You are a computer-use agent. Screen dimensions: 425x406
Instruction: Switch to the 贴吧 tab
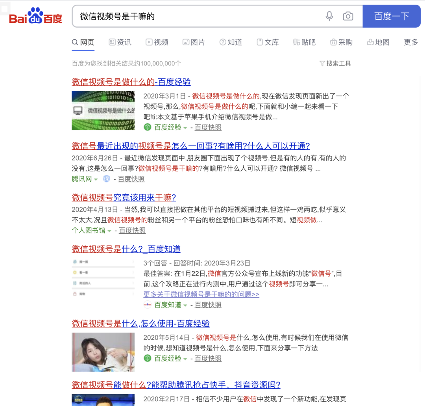304,42
